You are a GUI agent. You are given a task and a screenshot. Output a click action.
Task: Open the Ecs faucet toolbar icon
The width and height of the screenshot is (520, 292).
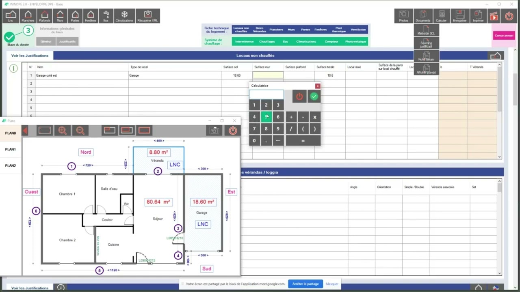(106, 16)
